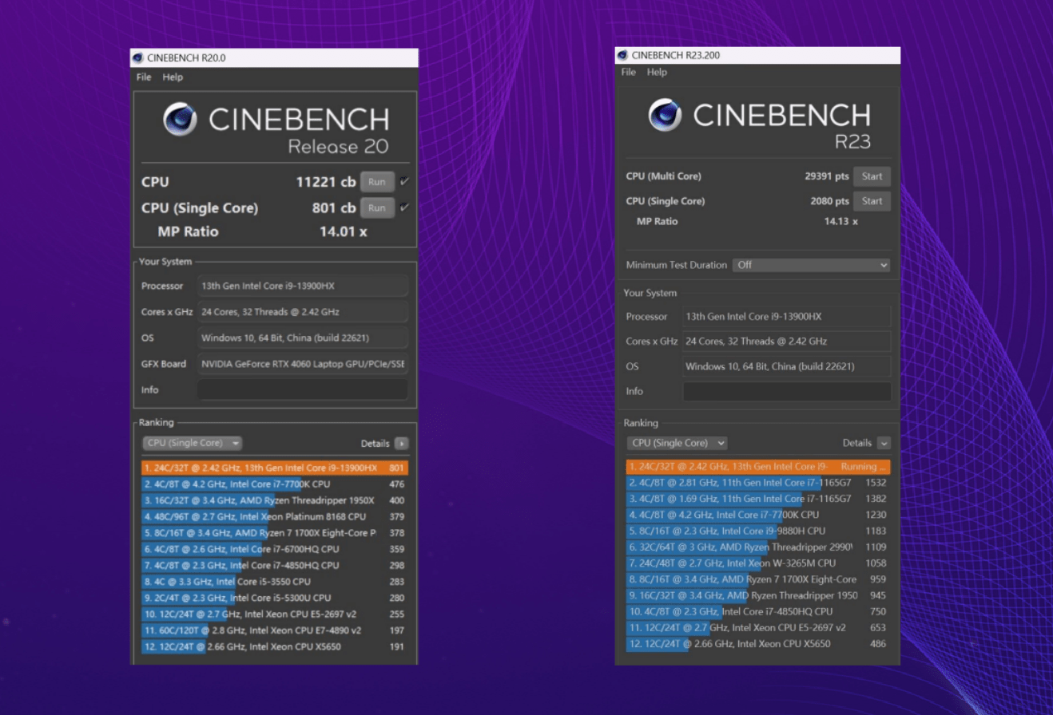Select R20 ranking row 1 i9-13900HX 801

[x=275, y=468]
